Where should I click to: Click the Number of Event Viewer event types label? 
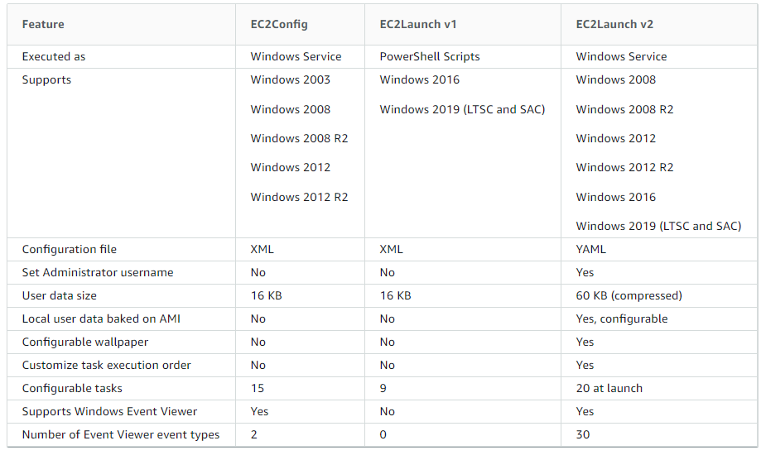tap(121, 435)
